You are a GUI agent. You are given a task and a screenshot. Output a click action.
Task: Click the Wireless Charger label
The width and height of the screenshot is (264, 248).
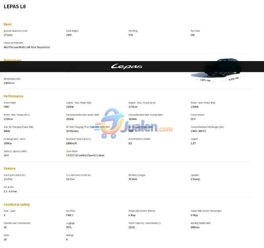[137, 175]
